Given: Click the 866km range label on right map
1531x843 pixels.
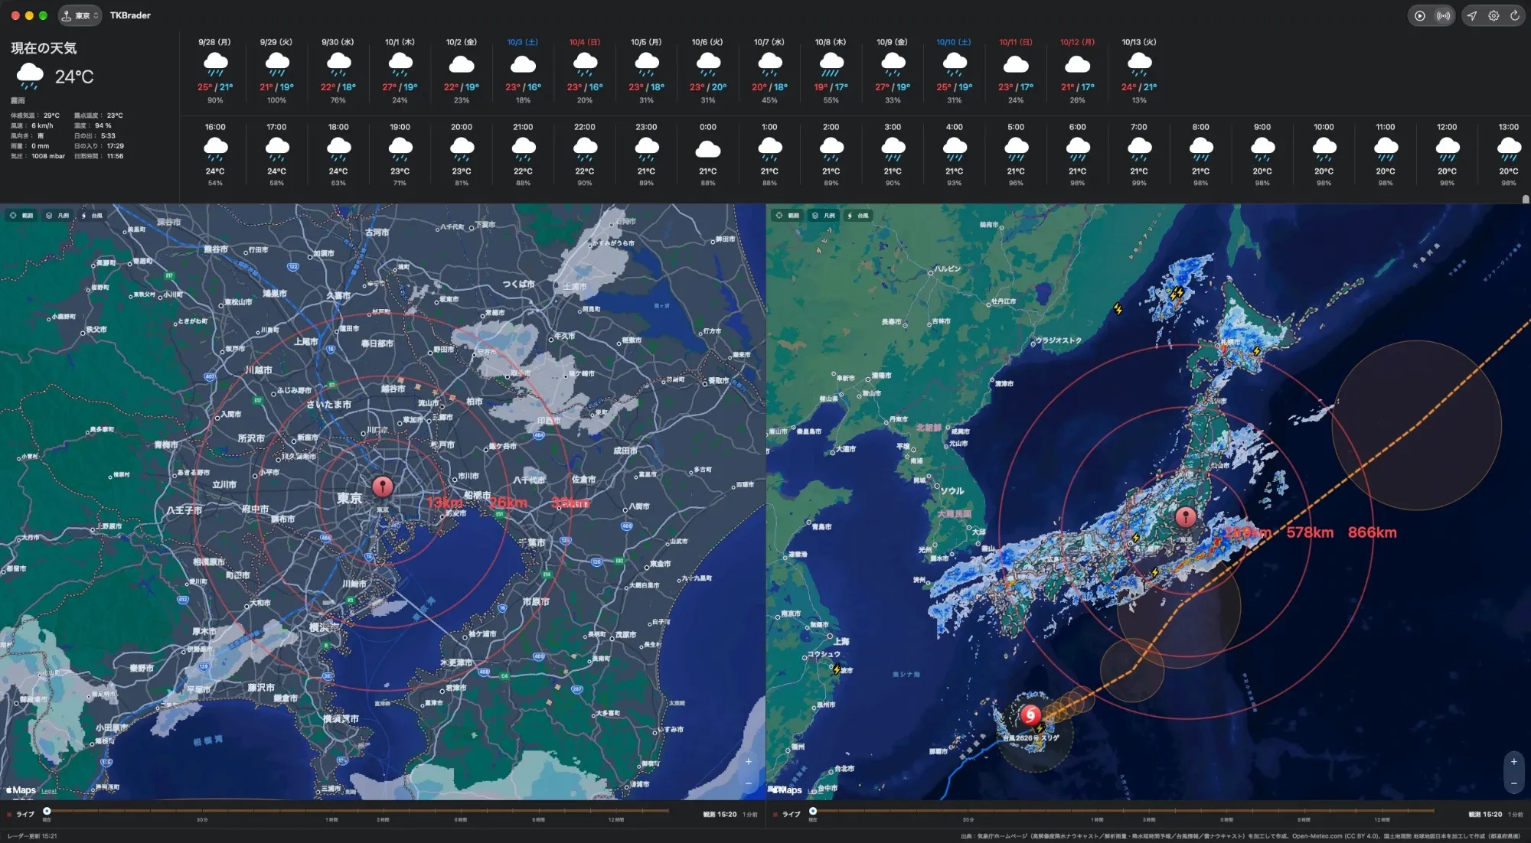Looking at the screenshot, I should pyautogui.click(x=1372, y=532).
